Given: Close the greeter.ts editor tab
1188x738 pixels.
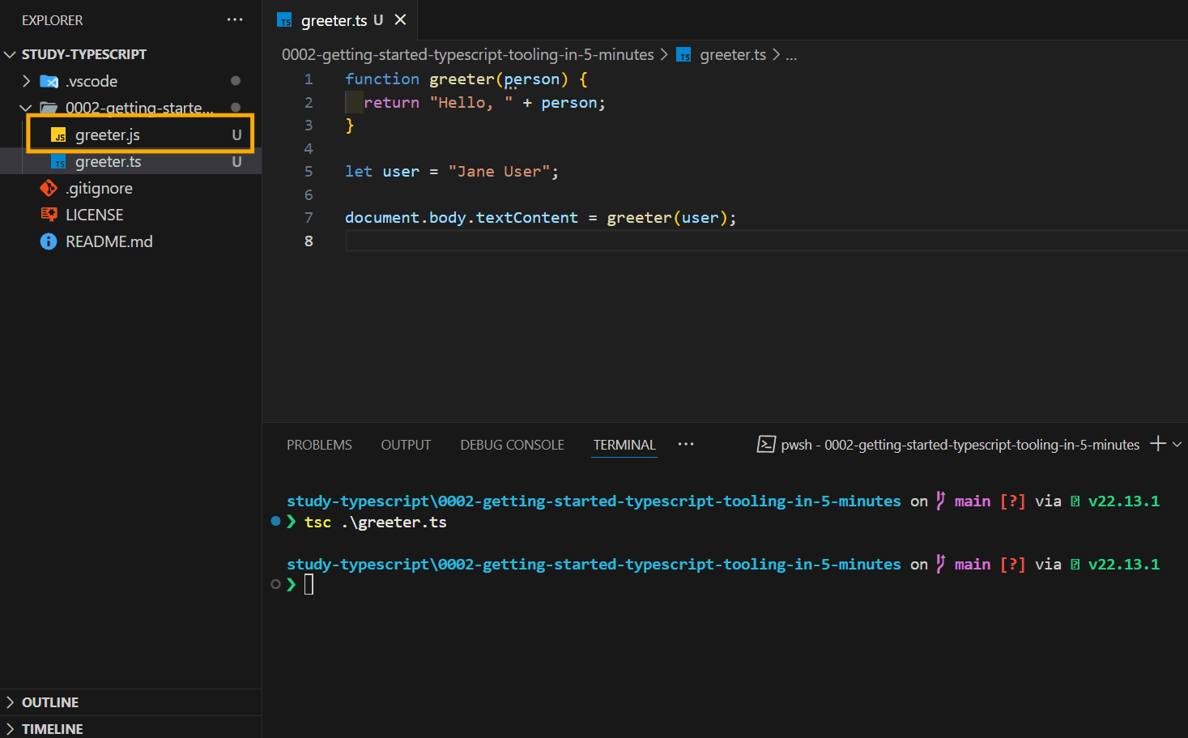Looking at the screenshot, I should point(400,19).
